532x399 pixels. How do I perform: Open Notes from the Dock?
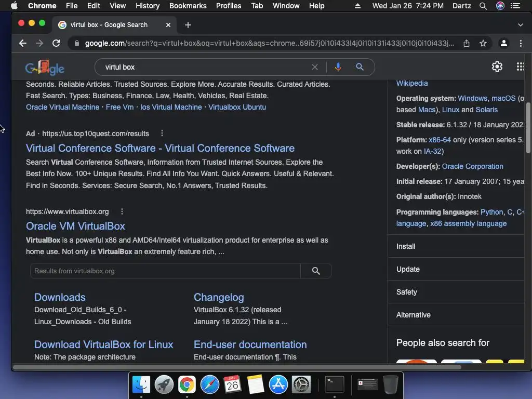tap(256, 384)
